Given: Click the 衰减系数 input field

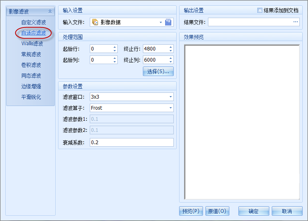Looking at the screenshot, I should pos(131,143).
